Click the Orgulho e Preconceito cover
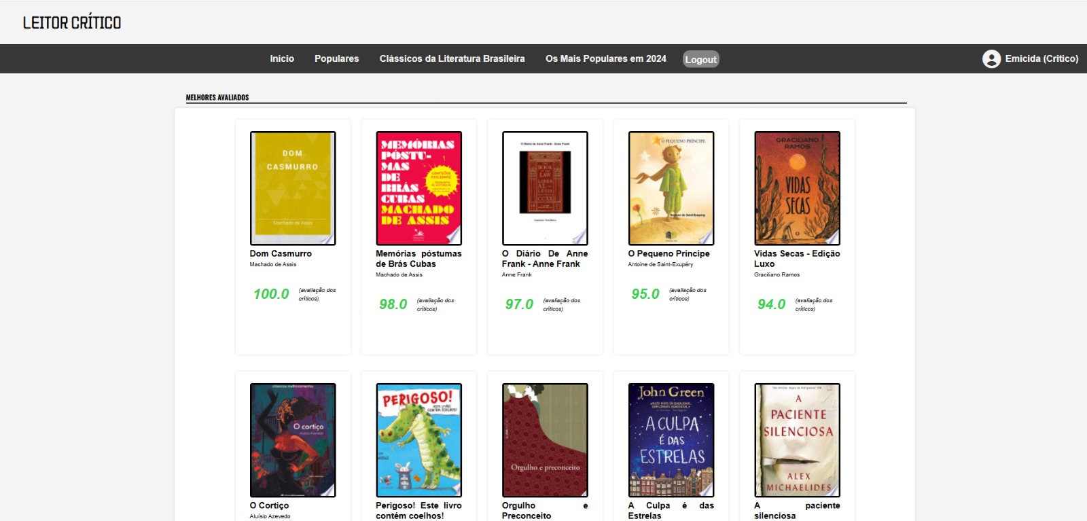This screenshot has height=521, width=1087. tap(545, 439)
